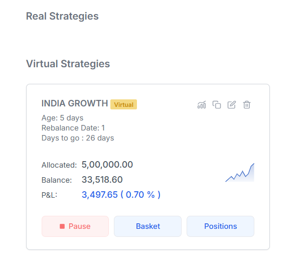The image size is (304, 270).
Task: Pause the INDIA GROWTH strategy
Action: 75,226
